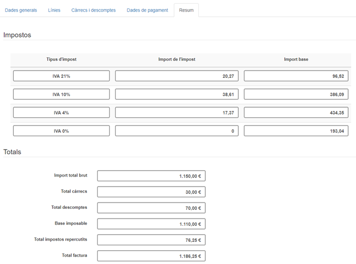Click the Import total brut label
This screenshot has height=264, width=356.
tap(71, 175)
